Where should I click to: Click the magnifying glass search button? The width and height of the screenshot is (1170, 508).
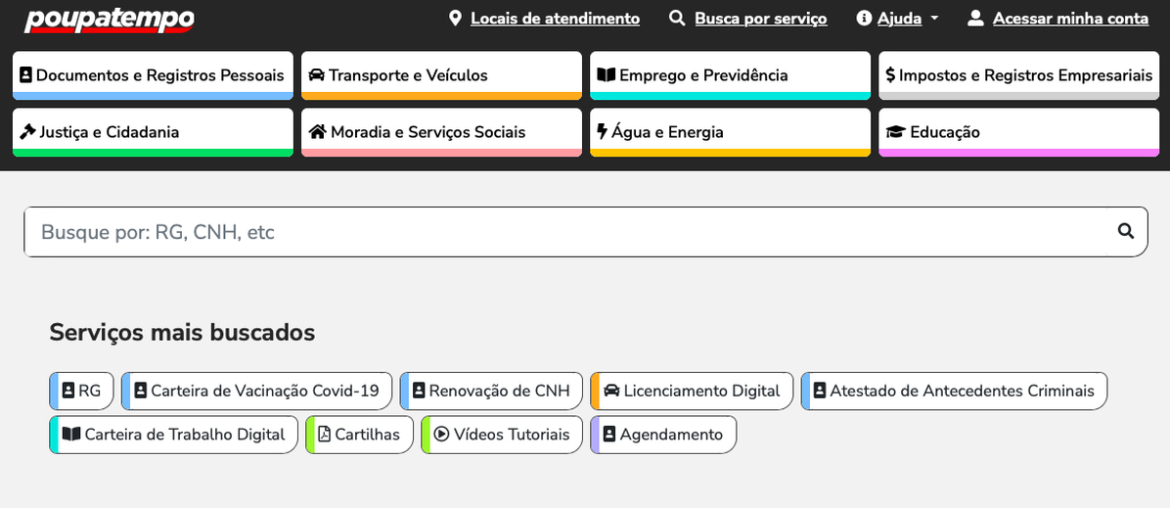click(1125, 231)
